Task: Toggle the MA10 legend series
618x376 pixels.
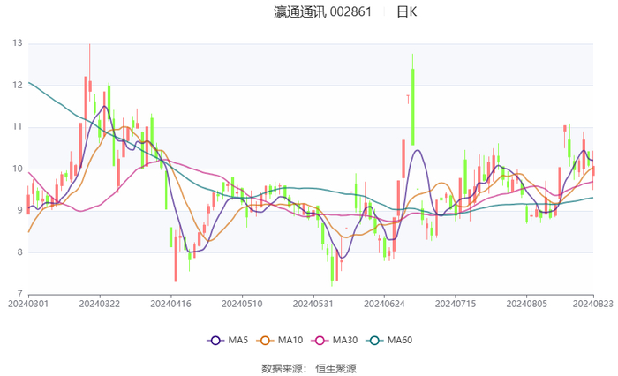Action: click(280, 340)
